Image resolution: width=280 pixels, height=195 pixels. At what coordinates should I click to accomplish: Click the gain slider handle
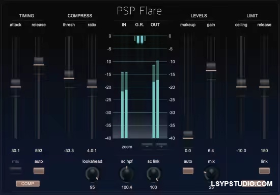211,67
